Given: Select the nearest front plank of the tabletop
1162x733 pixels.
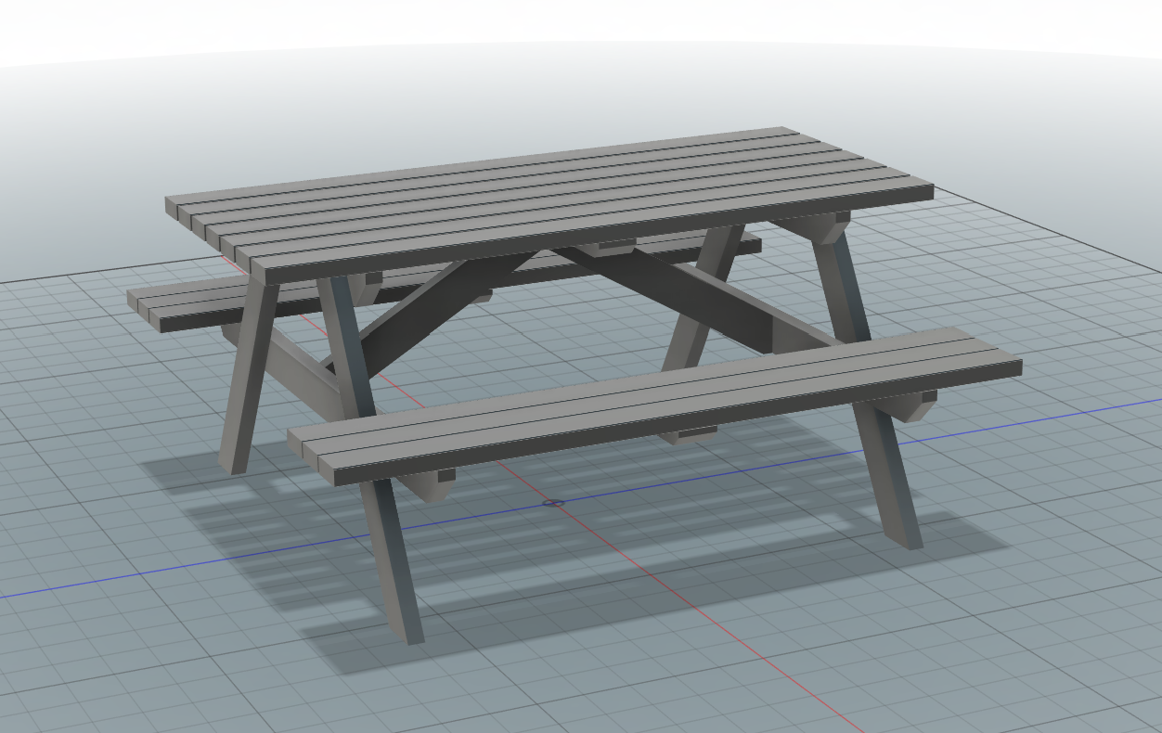Looking at the screenshot, I should tap(594, 232).
